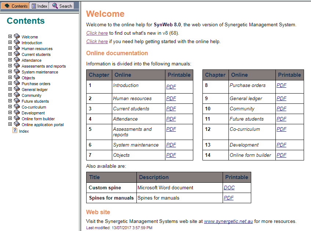Screen dimensions: 311x231
Task: Expand the Attendance tree node
Action: click(x=10, y=60)
